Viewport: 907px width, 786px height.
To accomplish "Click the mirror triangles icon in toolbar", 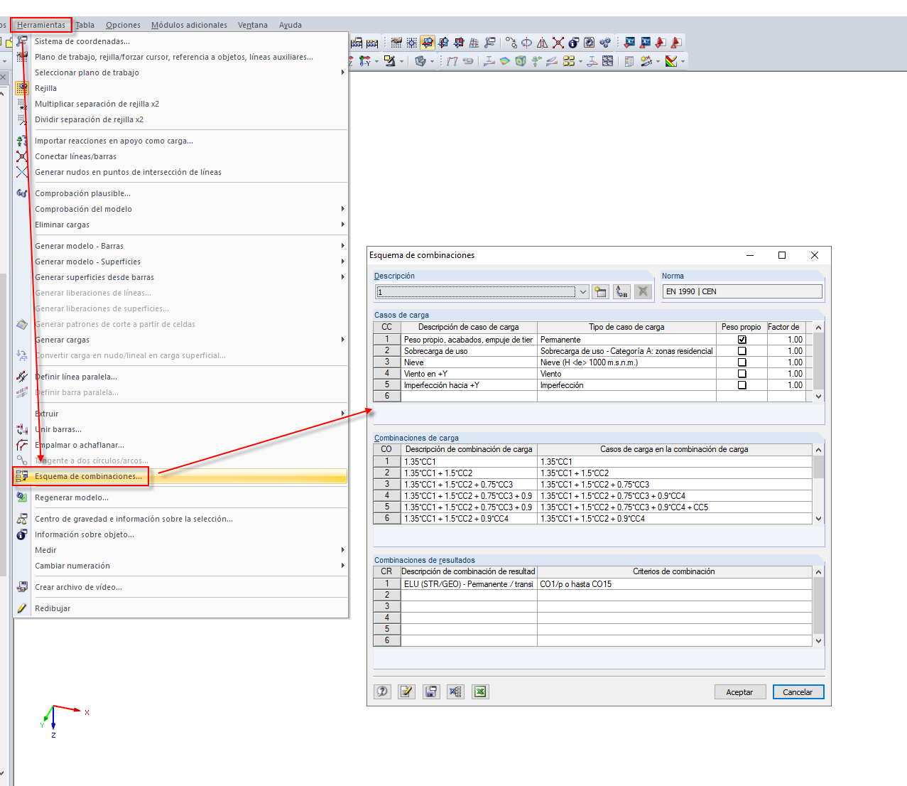I will 543,43.
